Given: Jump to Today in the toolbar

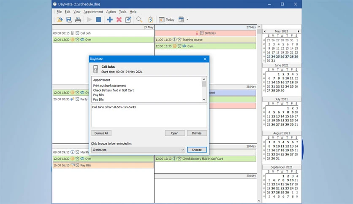Looking at the screenshot, I should click(x=167, y=20).
